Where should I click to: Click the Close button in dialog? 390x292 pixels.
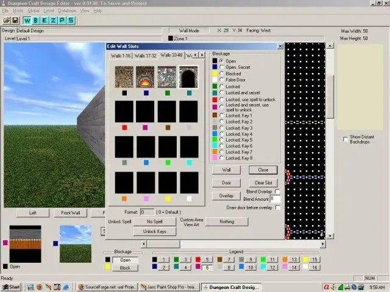click(x=263, y=170)
